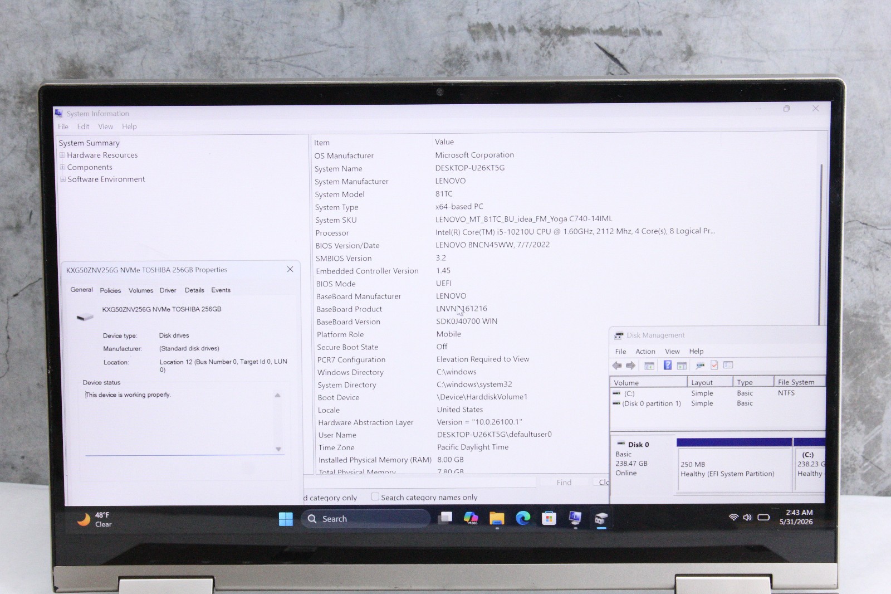
Task: Open Microsoft Edge from the taskbar
Action: 523,519
